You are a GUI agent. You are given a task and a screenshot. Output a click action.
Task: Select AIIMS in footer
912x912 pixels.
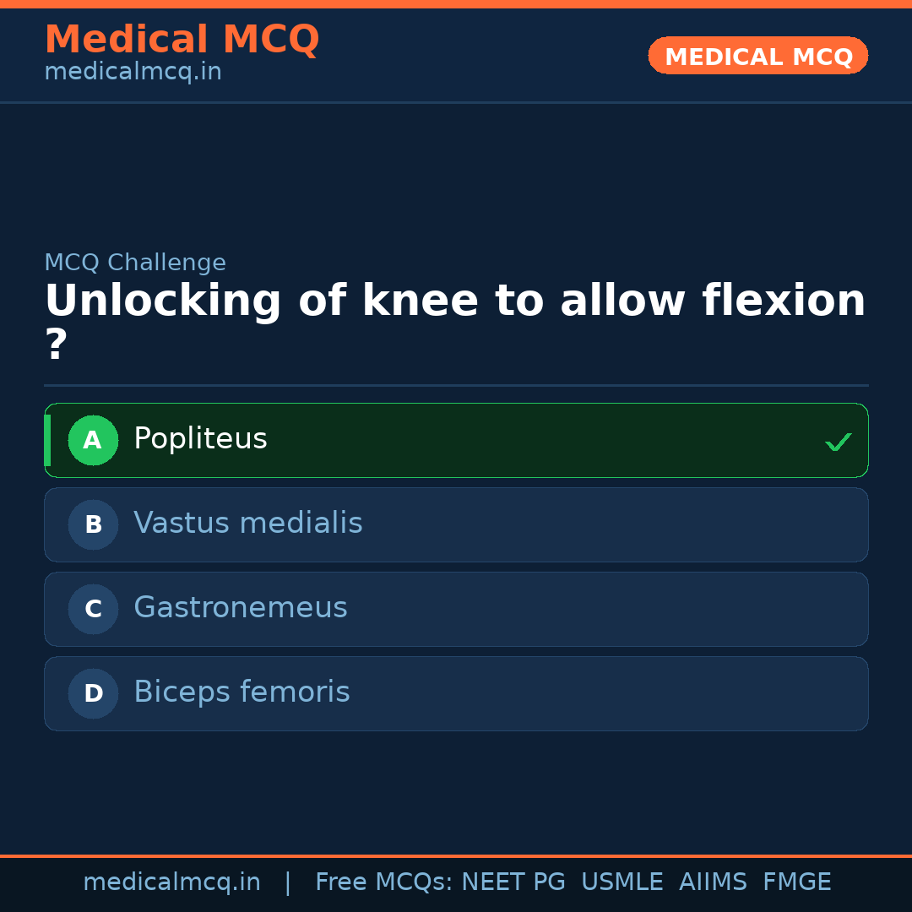click(x=713, y=882)
